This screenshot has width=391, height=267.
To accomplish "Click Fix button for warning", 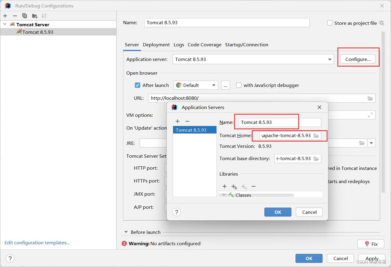I will (x=371, y=244).
